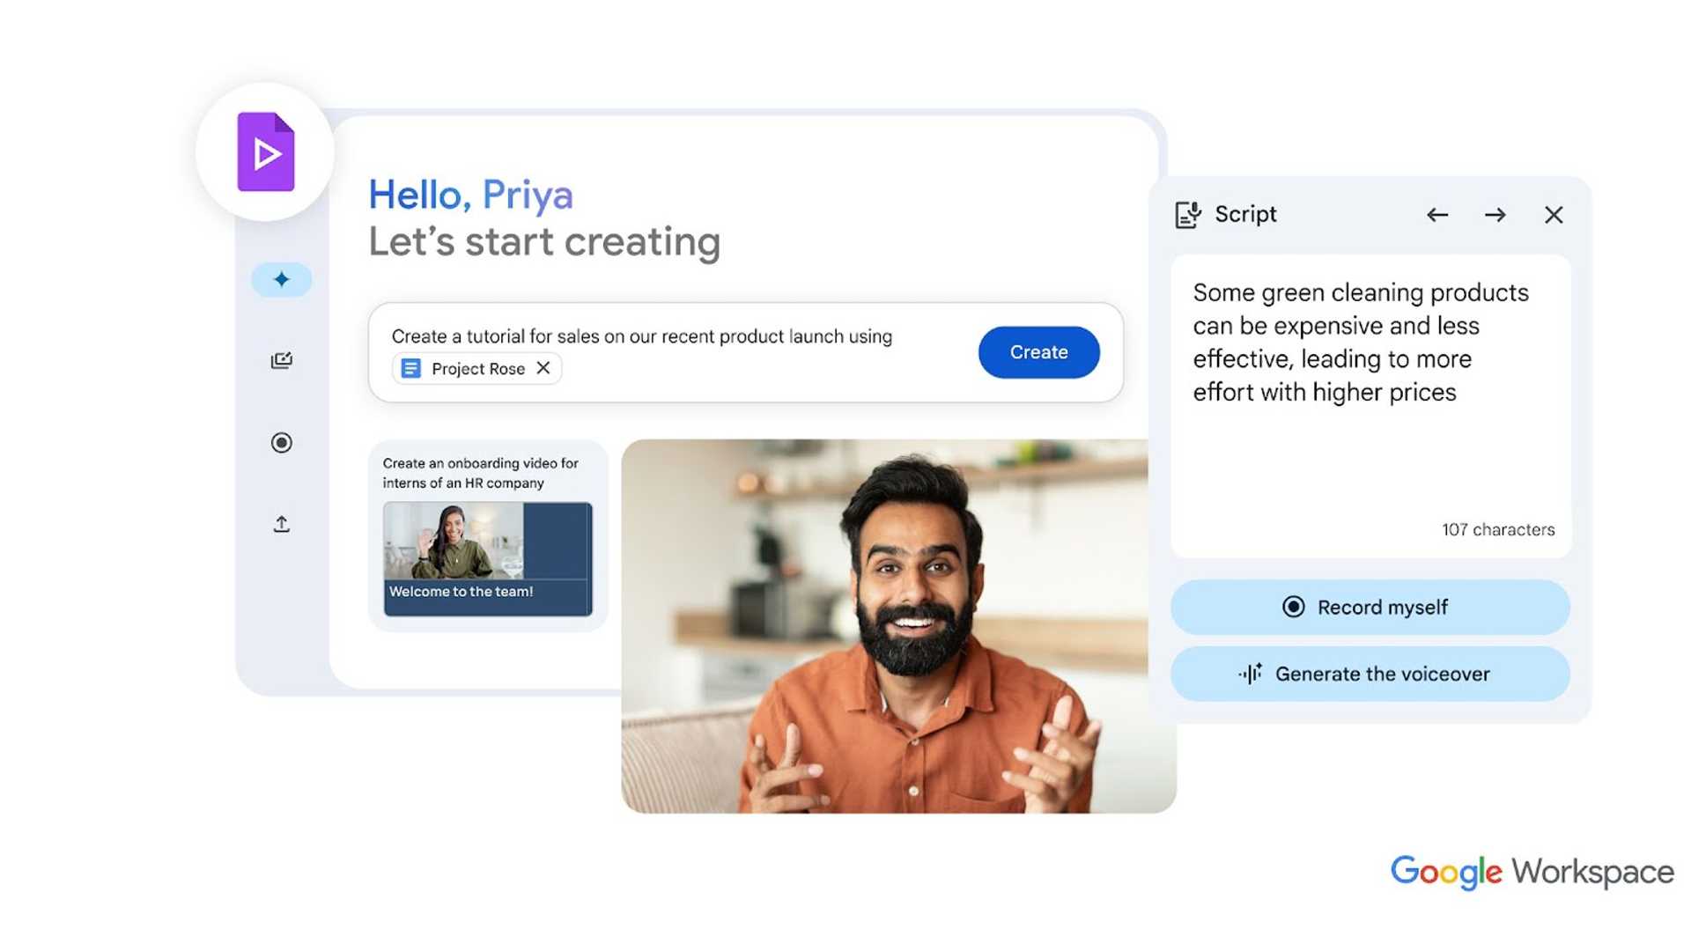Remove the Project Rose attachment
The image size is (1691, 951).
(x=543, y=368)
